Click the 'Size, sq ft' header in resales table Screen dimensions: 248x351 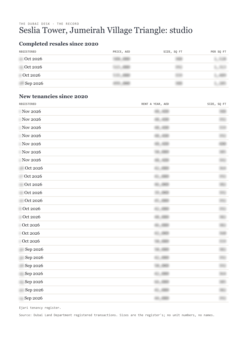(173, 52)
